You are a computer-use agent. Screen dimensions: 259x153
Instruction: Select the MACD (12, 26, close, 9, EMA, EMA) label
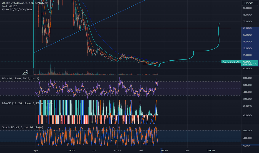click(27, 103)
